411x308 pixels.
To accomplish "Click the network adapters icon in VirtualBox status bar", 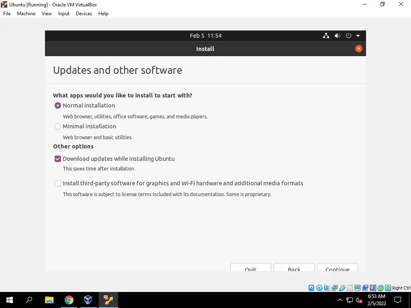I will pos(334,288).
